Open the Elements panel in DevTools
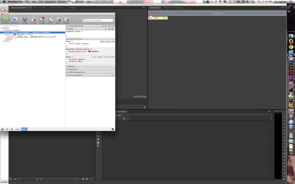Image resolution: width=295 pixels, height=184 pixels. point(5,20)
